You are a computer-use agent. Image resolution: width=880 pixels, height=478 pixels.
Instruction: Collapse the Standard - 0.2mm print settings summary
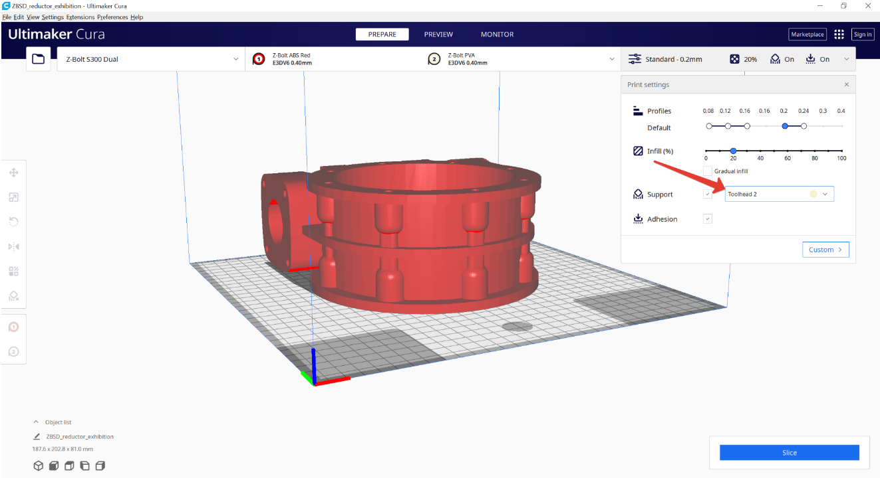738,59
